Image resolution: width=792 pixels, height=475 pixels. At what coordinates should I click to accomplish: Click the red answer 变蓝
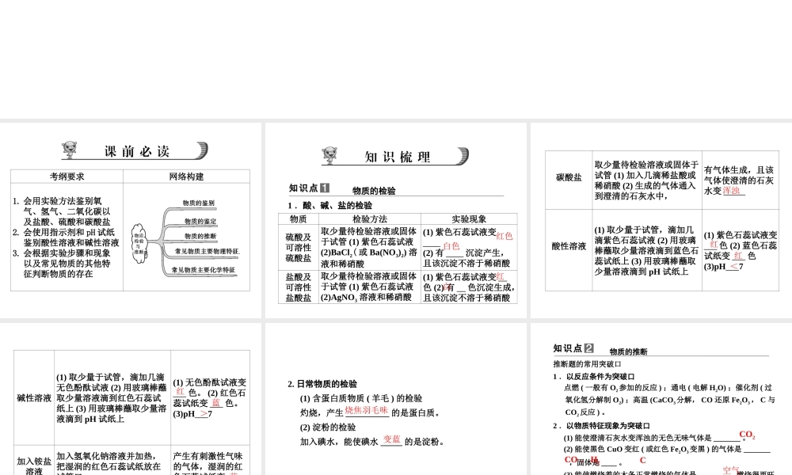tap(391, 439)
